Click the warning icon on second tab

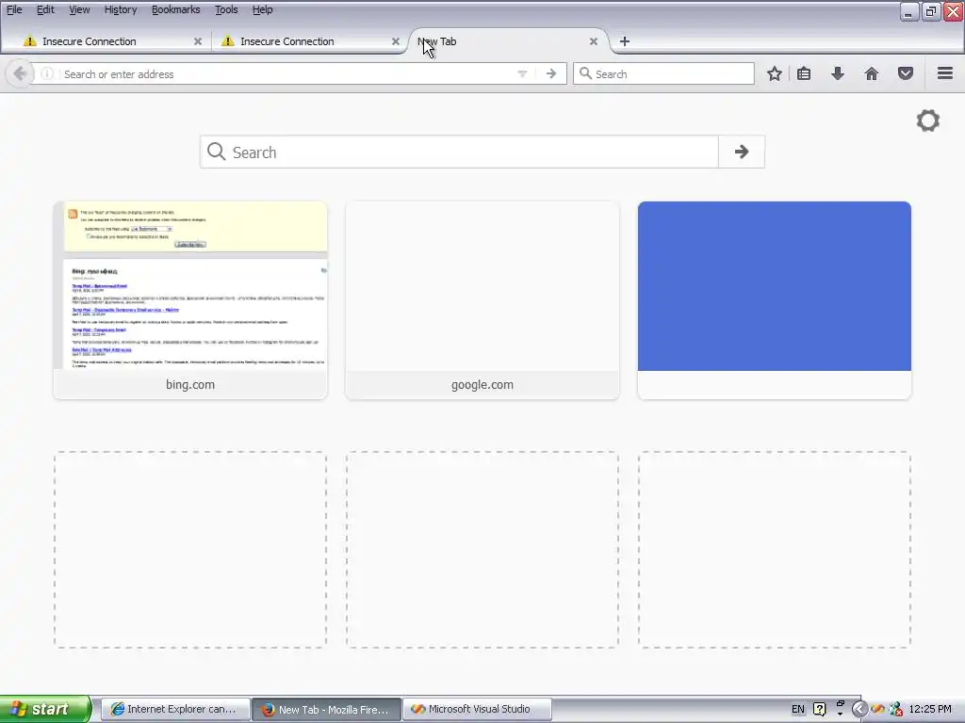(228, 41)
